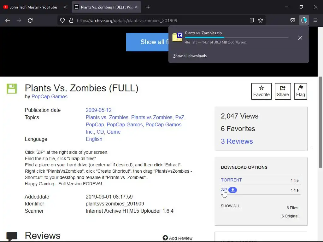Screen dimensions: 323x242
Task: Click the Flag button
Action: point(301,91)
